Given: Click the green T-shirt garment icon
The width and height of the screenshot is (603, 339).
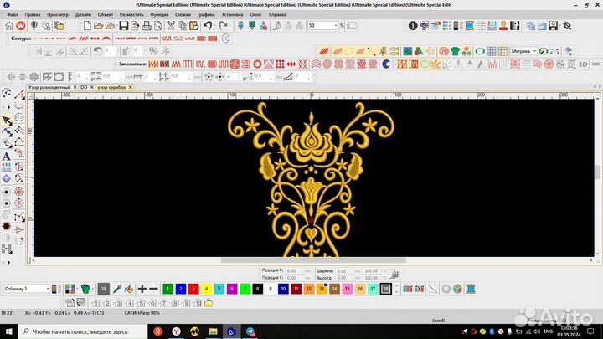Looking at the screenshot, I should 456,51.
